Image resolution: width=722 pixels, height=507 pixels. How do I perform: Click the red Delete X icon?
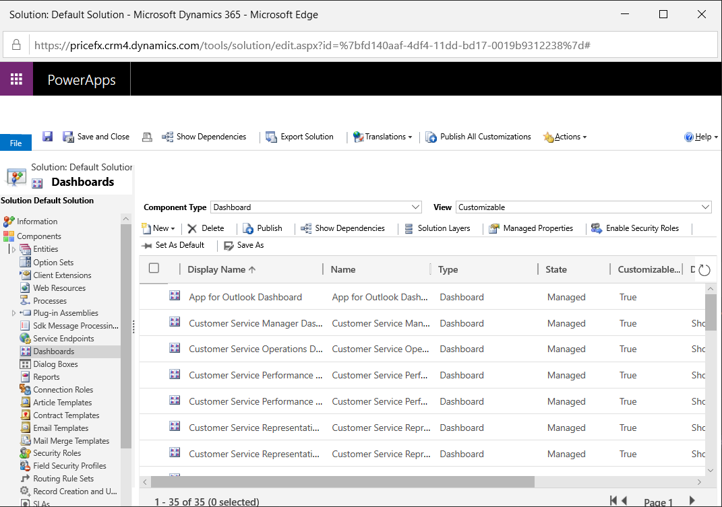pyautogui.click(x=192, y=228)
